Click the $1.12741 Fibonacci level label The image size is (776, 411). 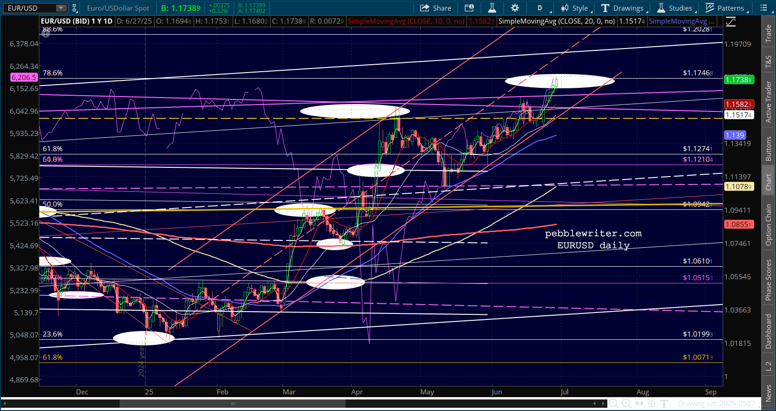click(x=698, y=149)
